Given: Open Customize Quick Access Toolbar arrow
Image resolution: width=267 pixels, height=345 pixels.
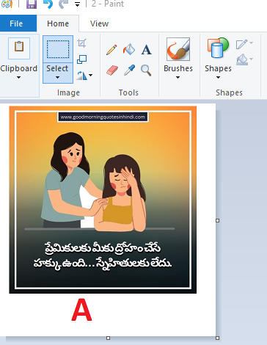Looking at the screenshot, I should [78, 4].
